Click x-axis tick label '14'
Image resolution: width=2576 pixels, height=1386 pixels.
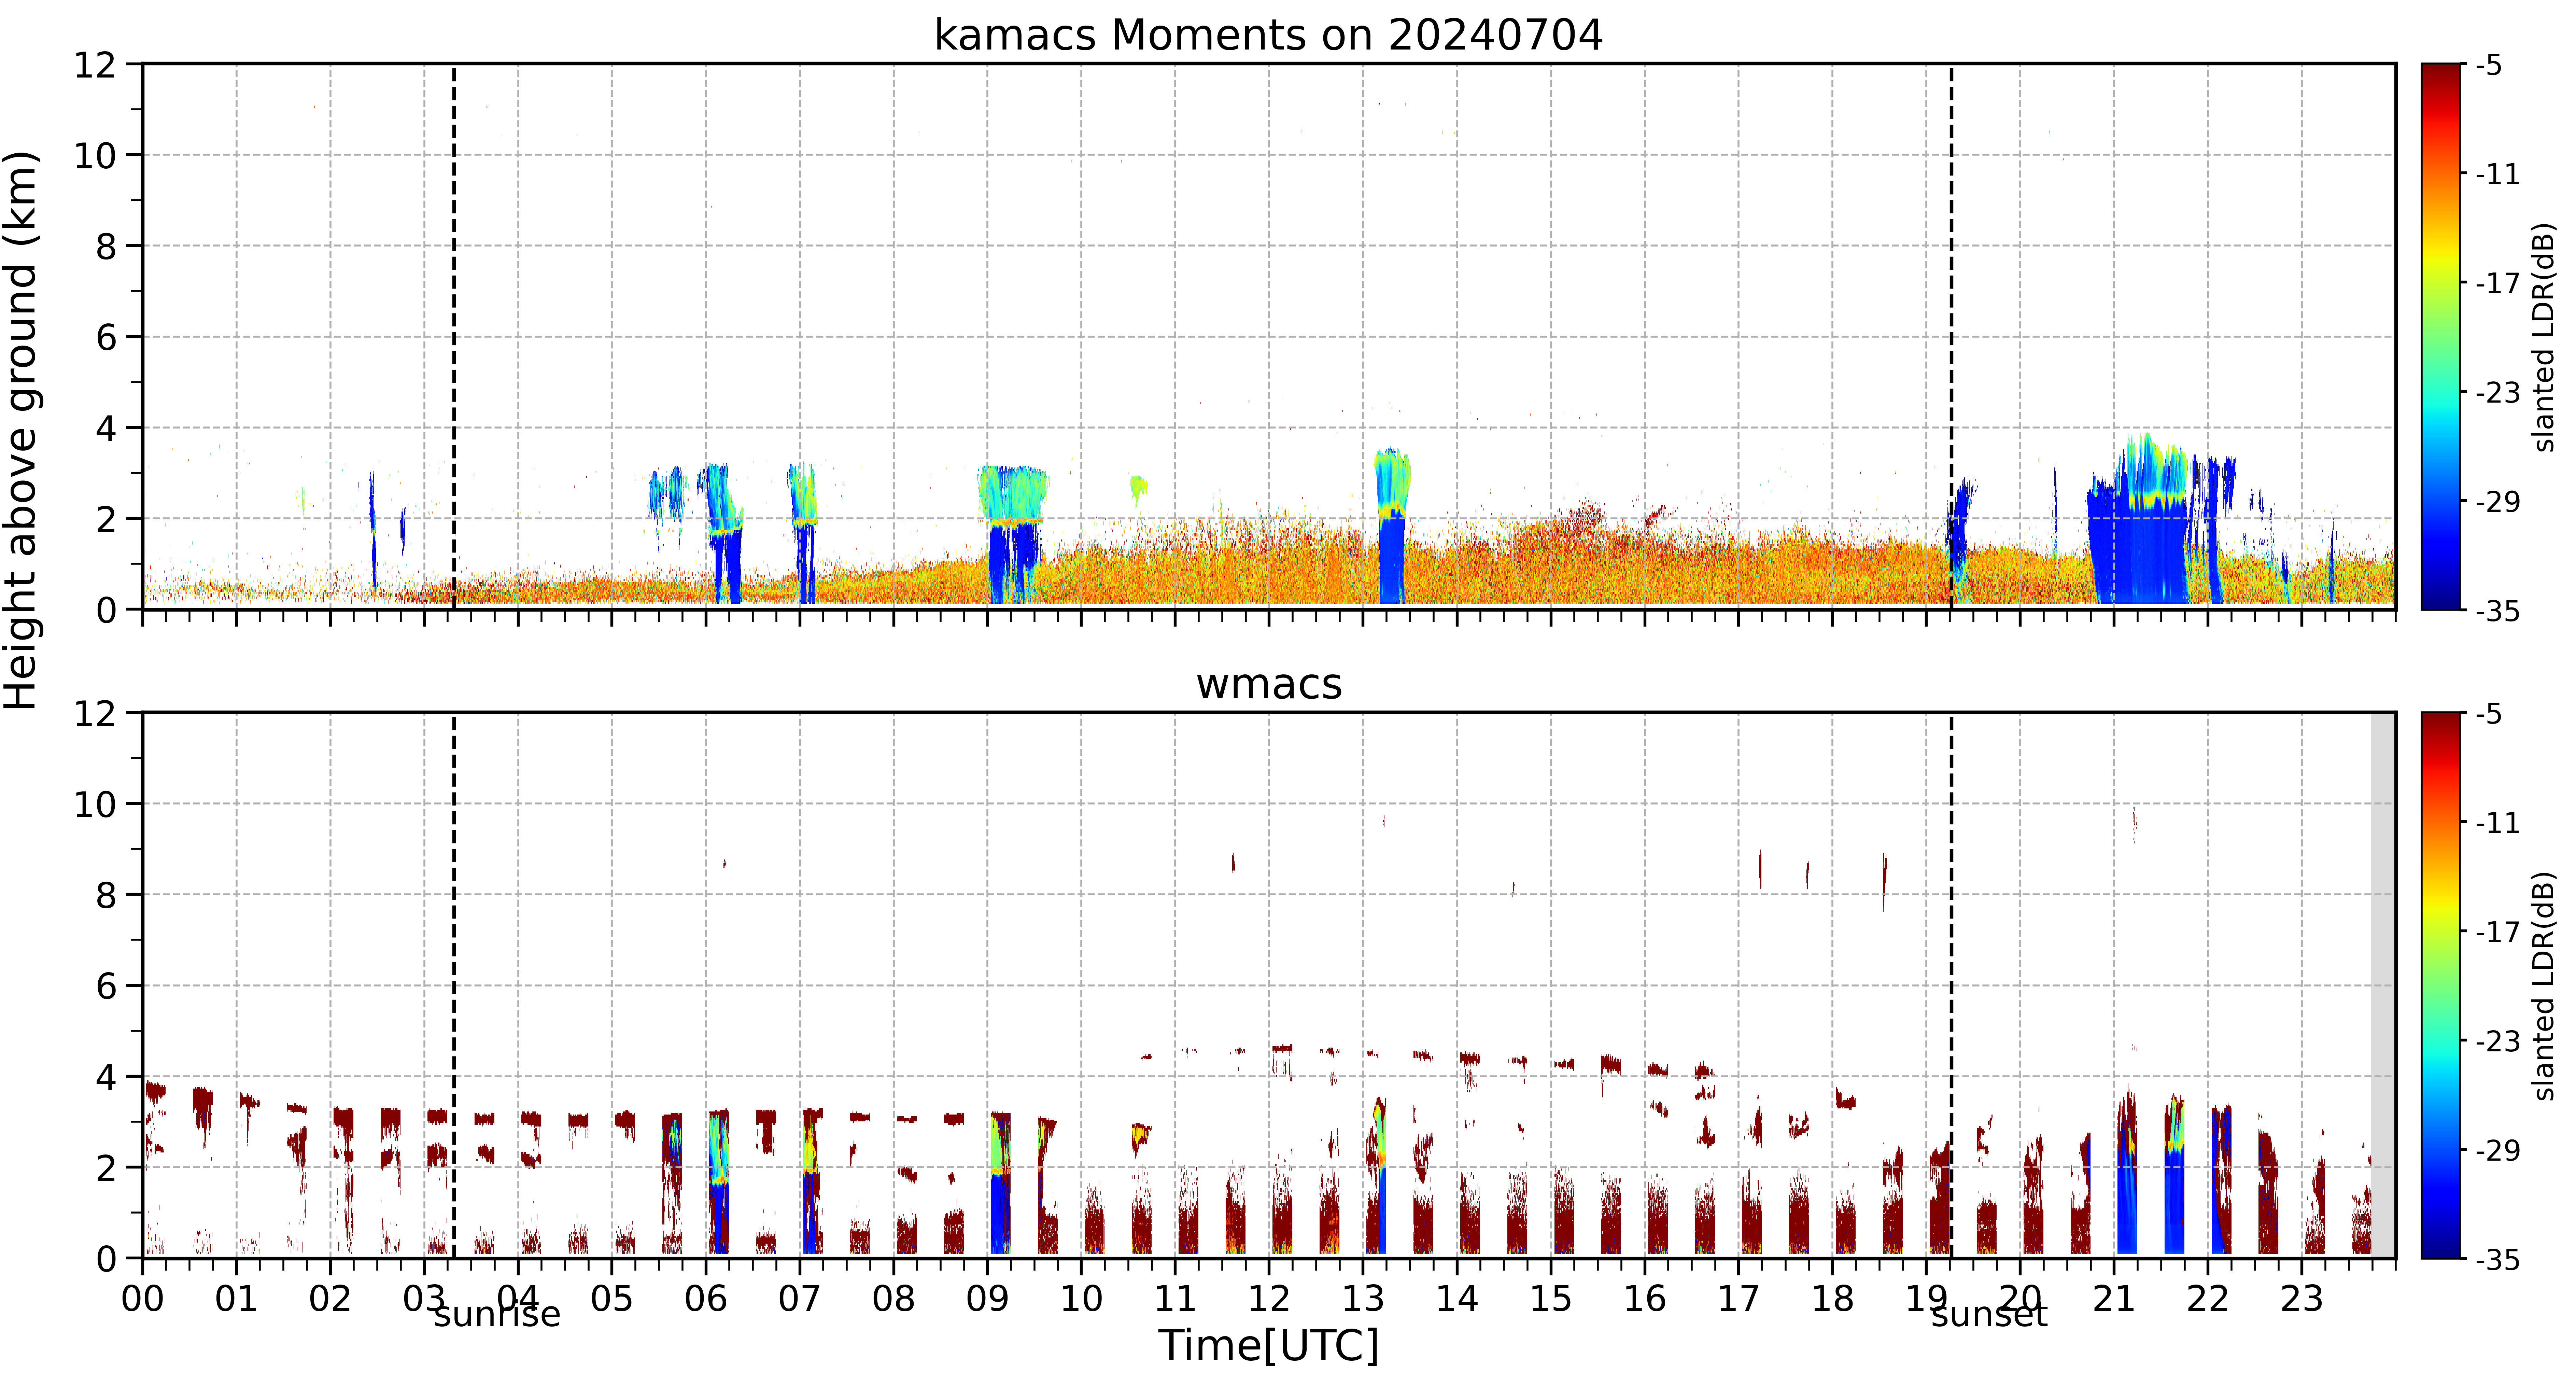pyautogui.click(x=1457, y=1299)
